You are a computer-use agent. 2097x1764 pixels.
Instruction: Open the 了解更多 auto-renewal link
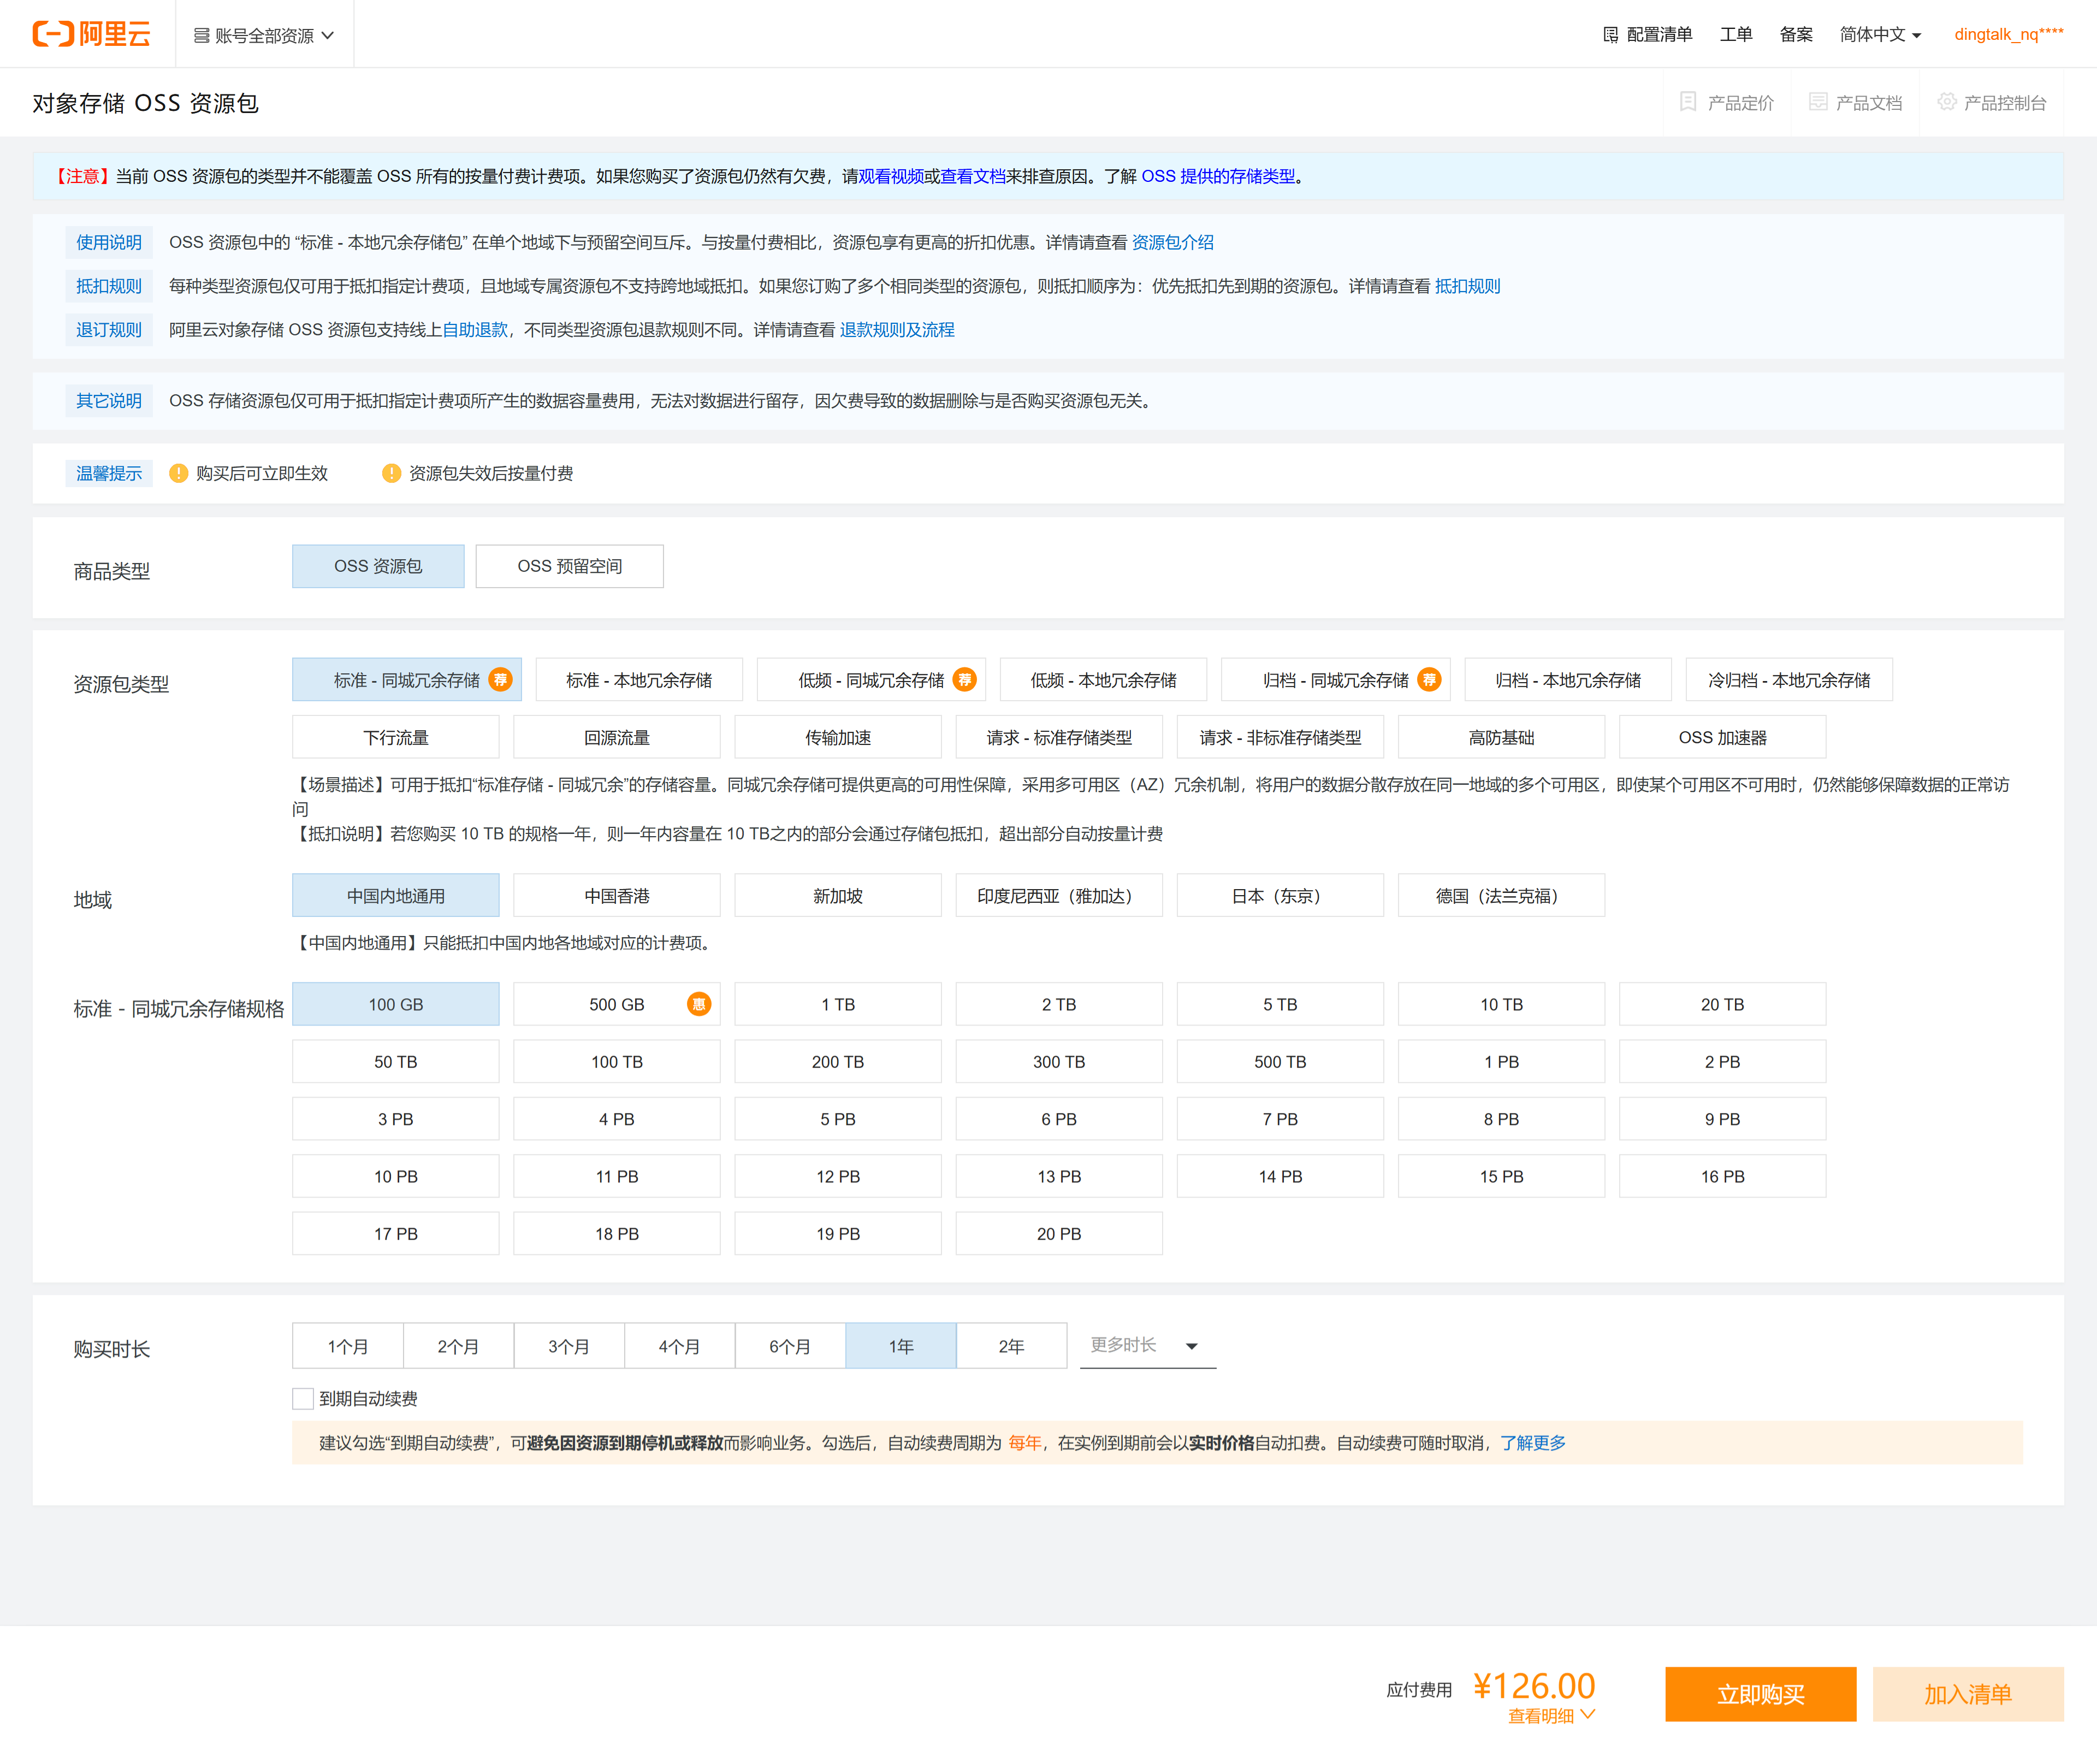point(1533,1443)
